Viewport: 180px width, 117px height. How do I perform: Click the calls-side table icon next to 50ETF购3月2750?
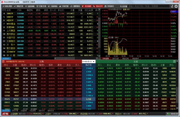pyautogui.click(x=3, y=61)
